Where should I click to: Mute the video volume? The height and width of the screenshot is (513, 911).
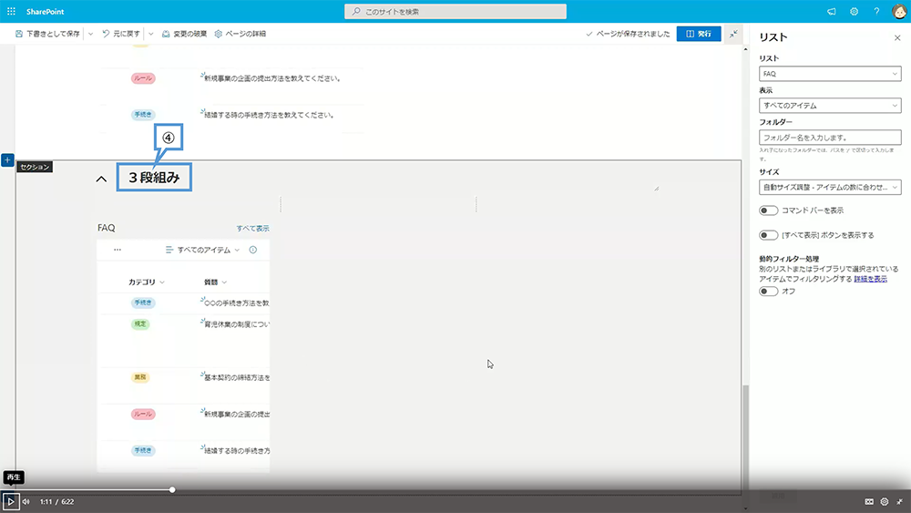(26, 501)
